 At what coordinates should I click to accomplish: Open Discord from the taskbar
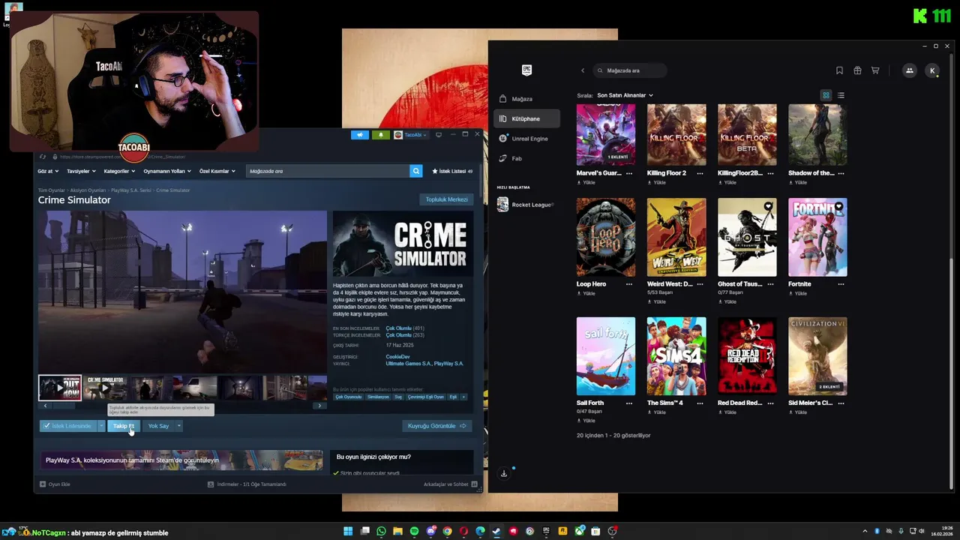click(x=430, y=531)
